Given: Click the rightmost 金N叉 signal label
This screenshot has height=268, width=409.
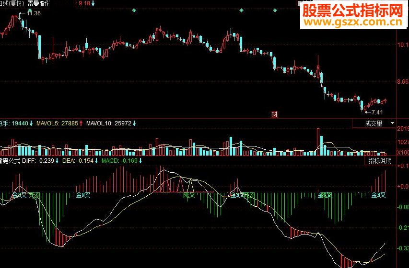Looking at the screenshot, I should click(378, 195).
